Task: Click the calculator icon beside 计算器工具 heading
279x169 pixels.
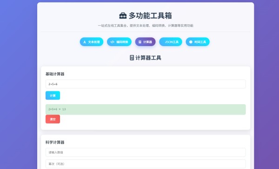Action: pyautogui.click(x=132, y=58)
